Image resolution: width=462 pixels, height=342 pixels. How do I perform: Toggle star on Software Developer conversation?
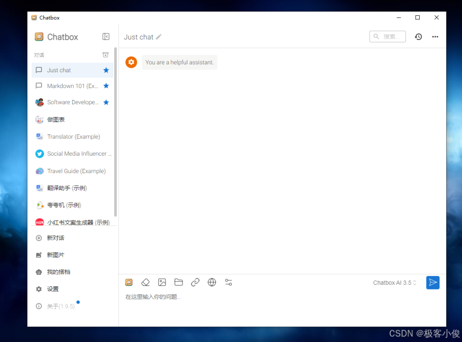[x=106, y=102]
